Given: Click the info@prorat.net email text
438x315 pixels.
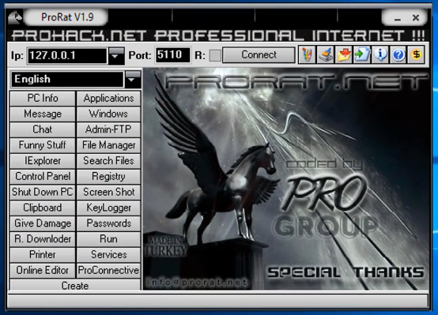Looking at the screenshot, I should click(197, 283).
